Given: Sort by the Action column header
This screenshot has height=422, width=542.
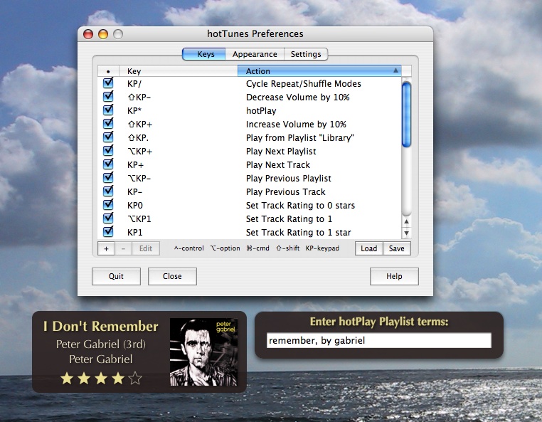Looking at the screenshot, I should point(319,71).
